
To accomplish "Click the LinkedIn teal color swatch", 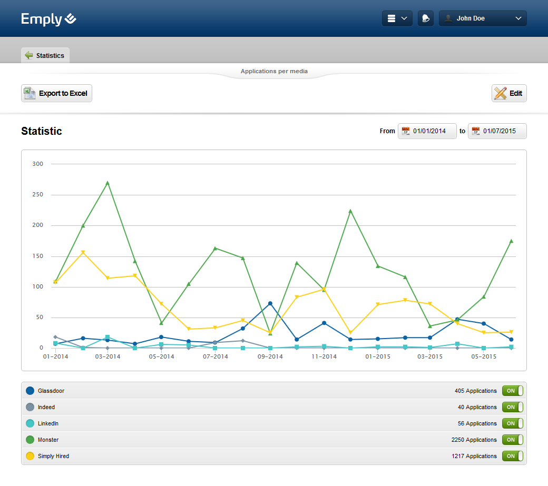I will point(30,423).
